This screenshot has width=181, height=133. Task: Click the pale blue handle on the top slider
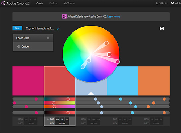tap(96, 99)
